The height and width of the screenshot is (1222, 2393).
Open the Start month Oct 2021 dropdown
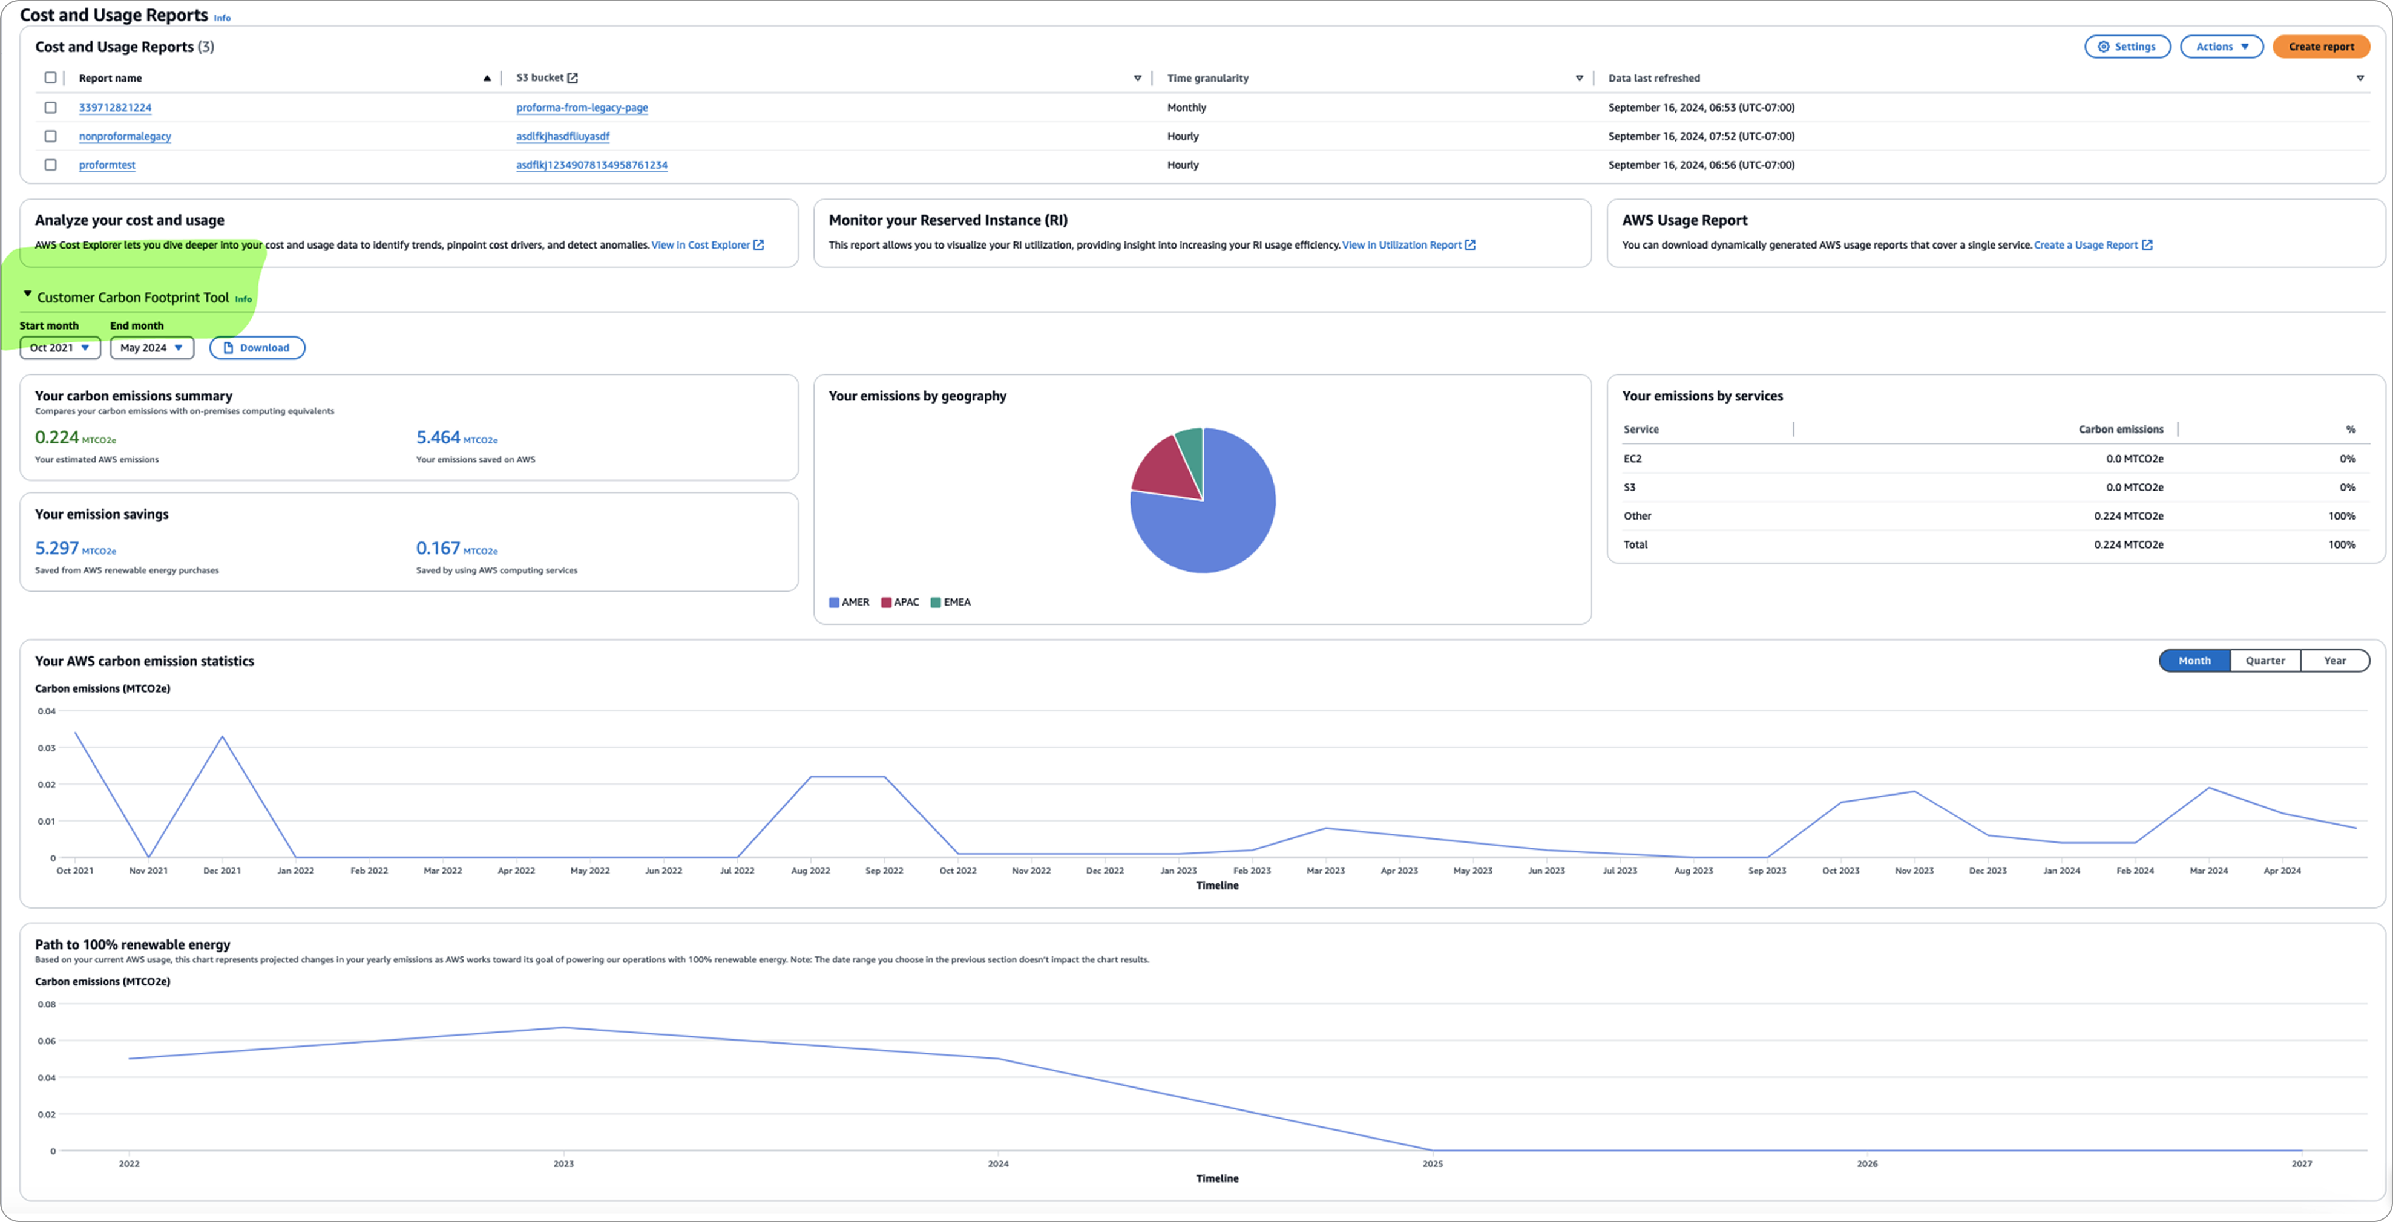pyautogui.click(x=59, y=348)
